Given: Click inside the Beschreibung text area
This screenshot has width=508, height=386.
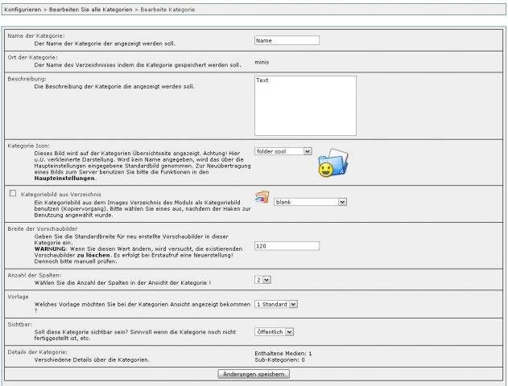Looking at the screenshot, I should tap(305, 105).
